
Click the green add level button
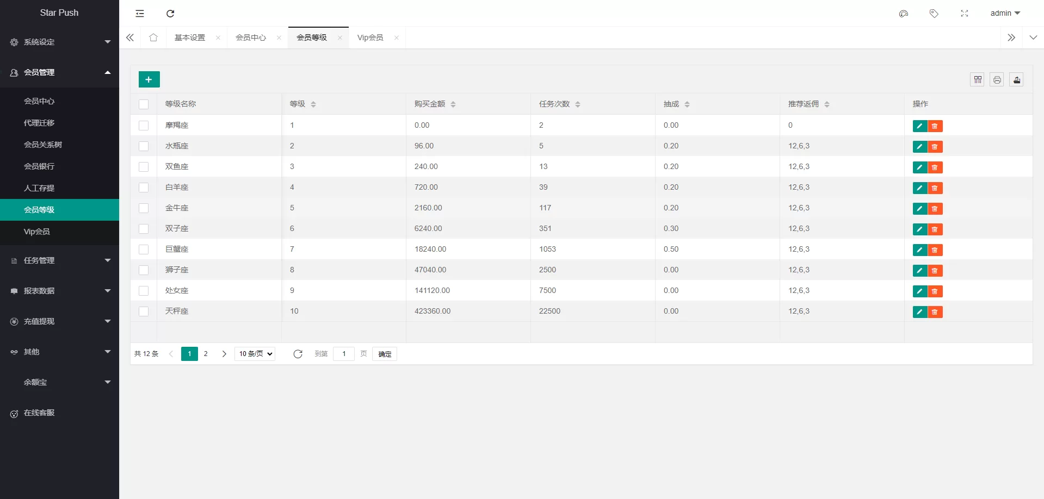(x=149, y=79)
